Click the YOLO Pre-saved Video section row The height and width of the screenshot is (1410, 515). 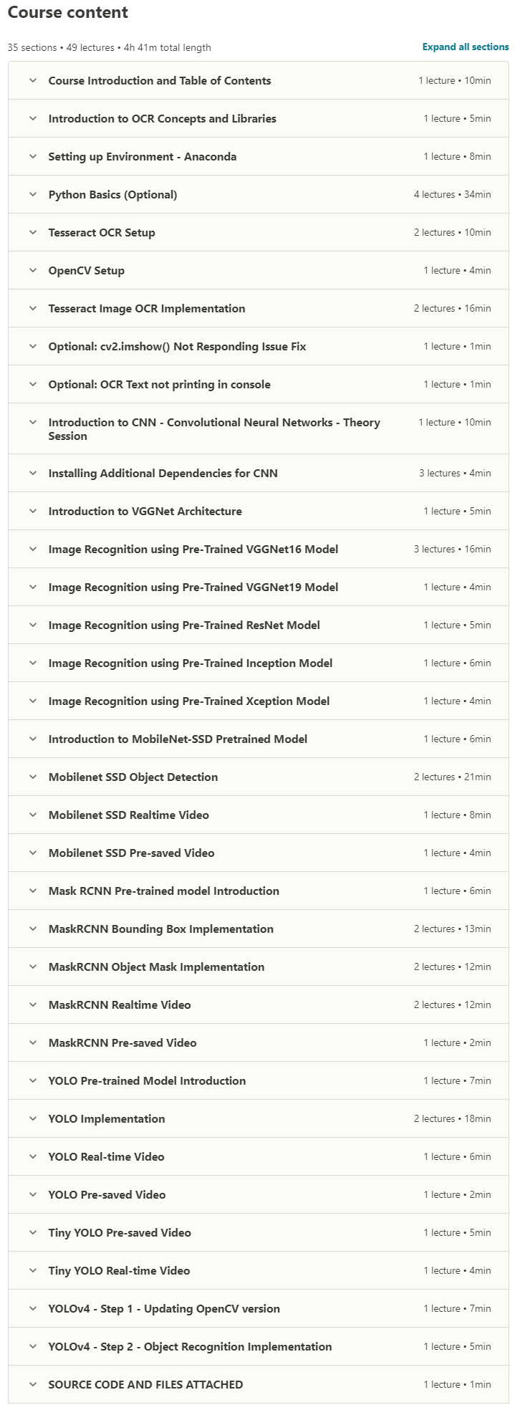click(259, 1194)
